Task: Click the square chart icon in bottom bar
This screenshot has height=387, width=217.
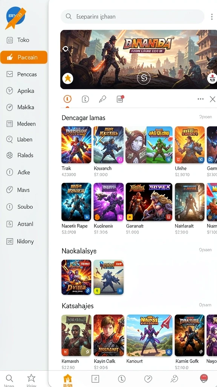Action: (95, 379)
